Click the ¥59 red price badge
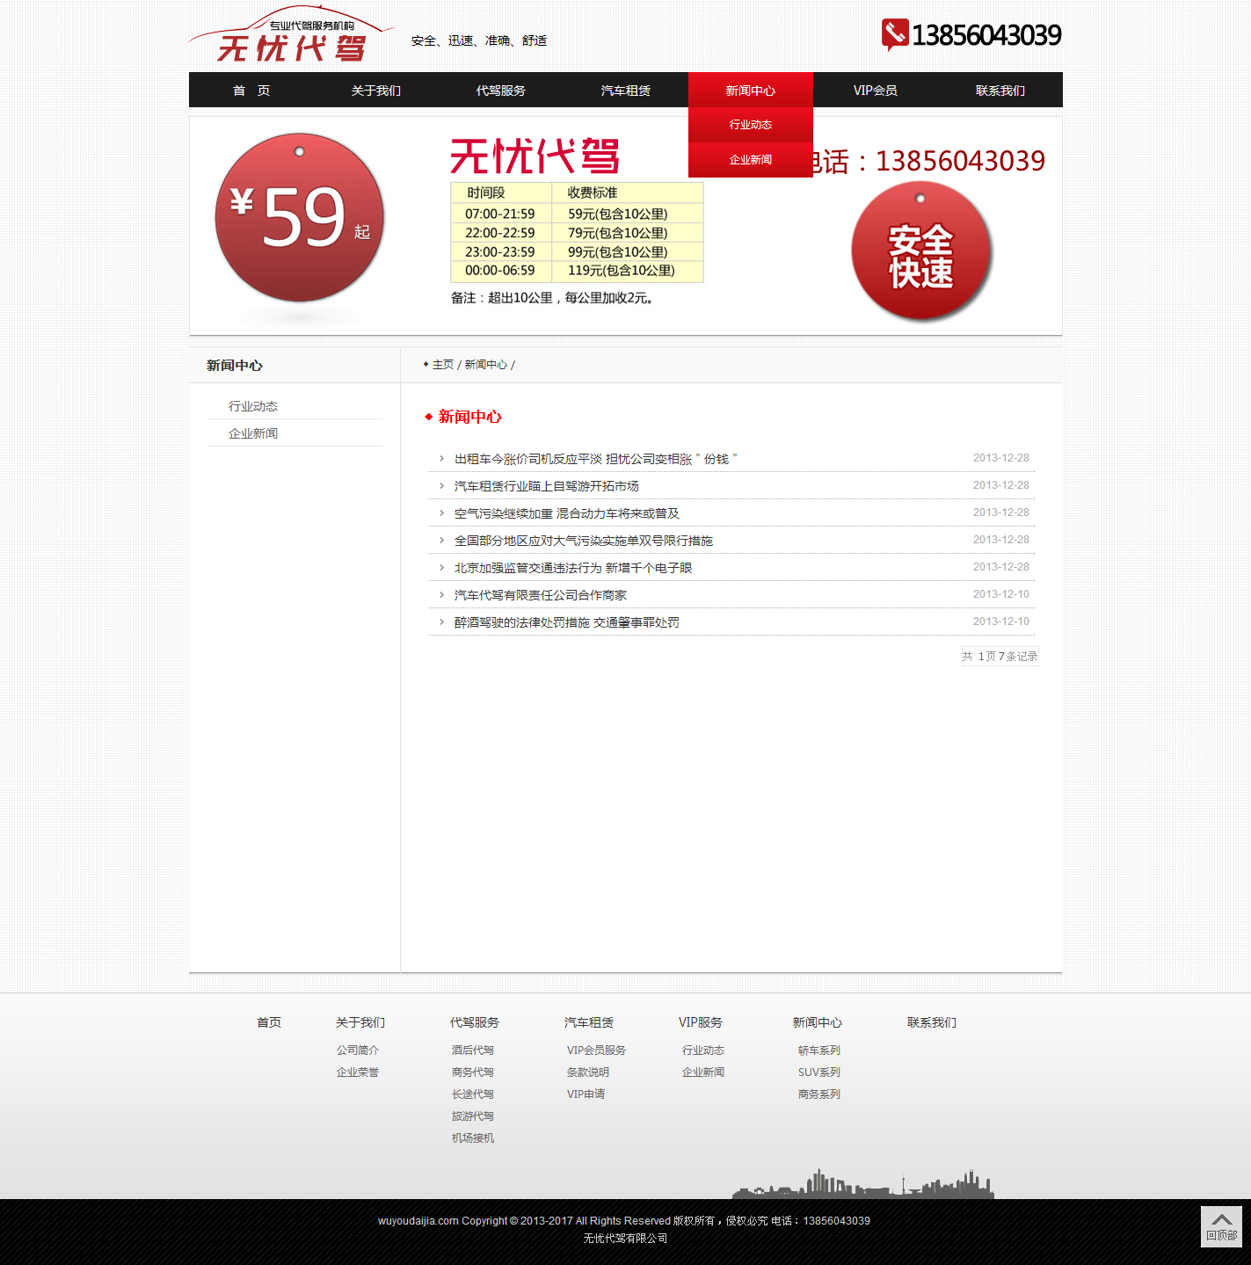 coord(300,218)
